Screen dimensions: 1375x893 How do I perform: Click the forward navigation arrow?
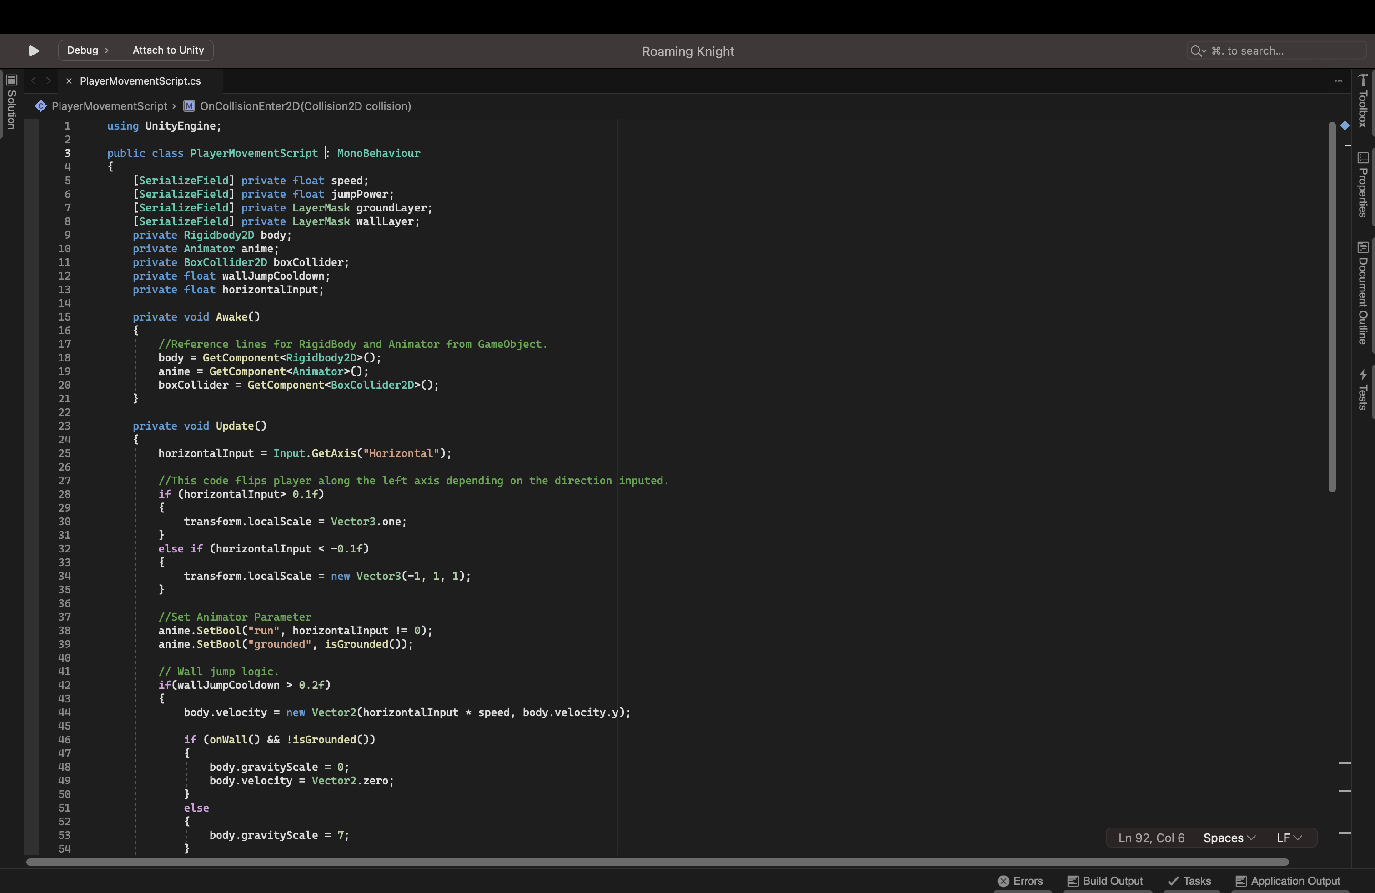49,81
